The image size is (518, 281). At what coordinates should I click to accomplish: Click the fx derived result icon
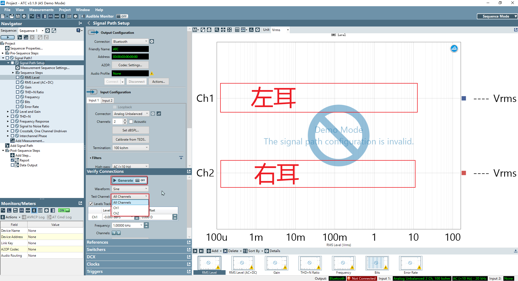coord(251,30)
